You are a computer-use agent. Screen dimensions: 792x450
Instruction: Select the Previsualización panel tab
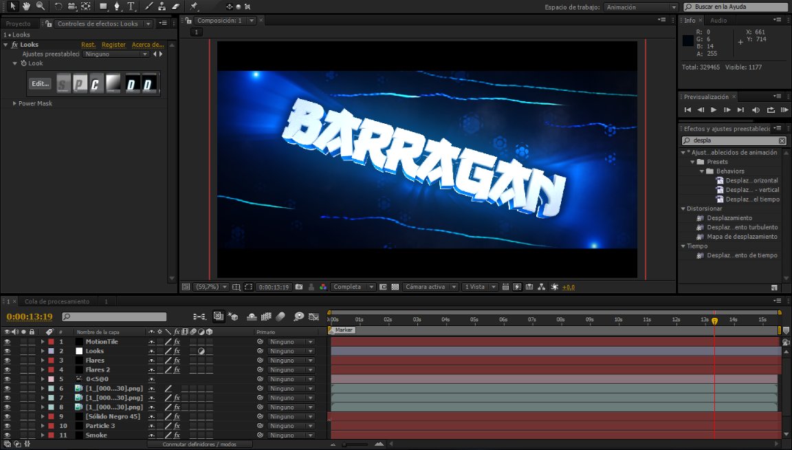(x=706, y=96)
